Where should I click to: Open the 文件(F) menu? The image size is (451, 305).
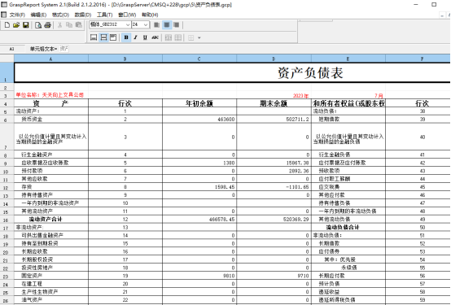[x=17, y=15]
